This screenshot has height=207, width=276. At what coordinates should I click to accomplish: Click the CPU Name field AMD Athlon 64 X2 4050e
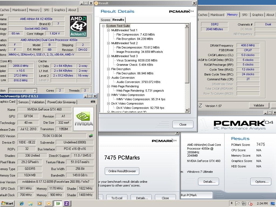click(36, 19)
